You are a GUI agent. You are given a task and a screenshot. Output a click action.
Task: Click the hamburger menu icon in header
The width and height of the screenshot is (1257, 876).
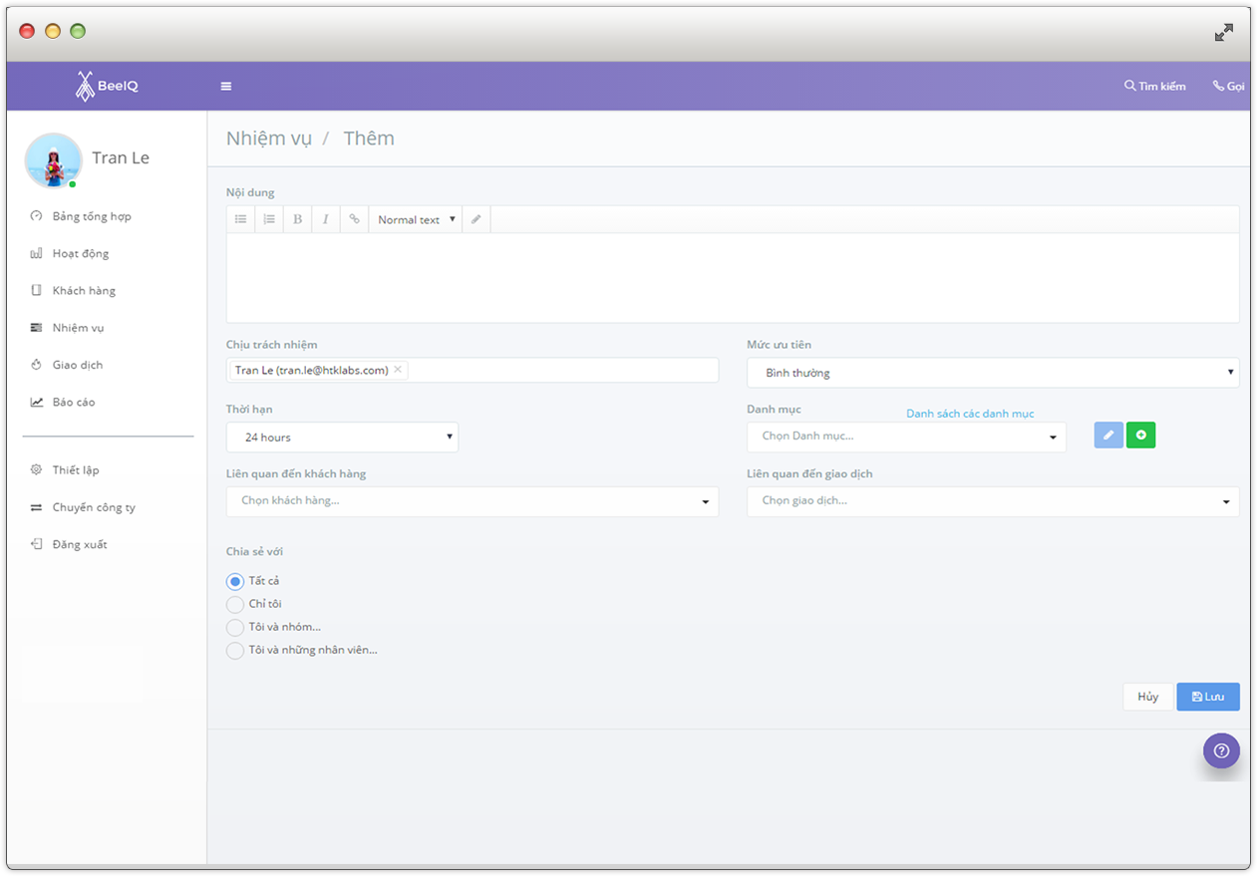pos(226,87)
